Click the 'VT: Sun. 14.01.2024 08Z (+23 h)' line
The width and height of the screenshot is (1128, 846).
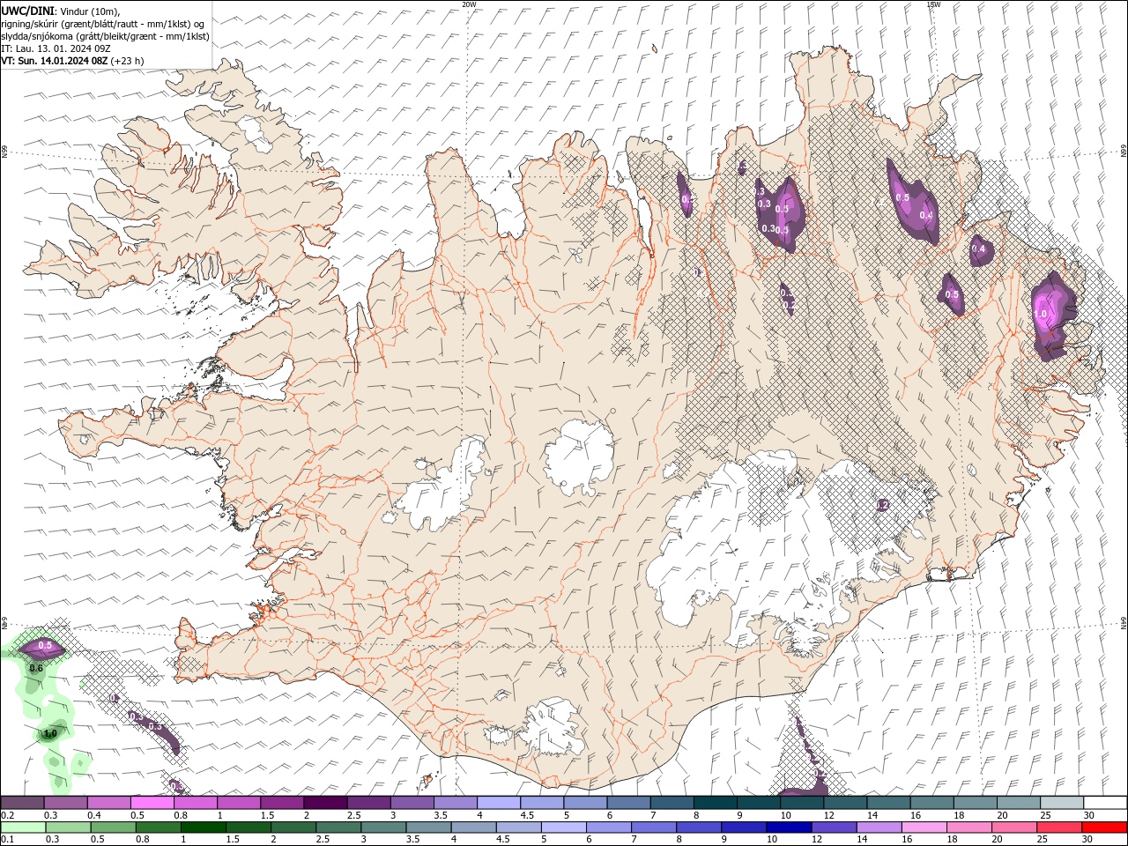click(x=72, y=61)
